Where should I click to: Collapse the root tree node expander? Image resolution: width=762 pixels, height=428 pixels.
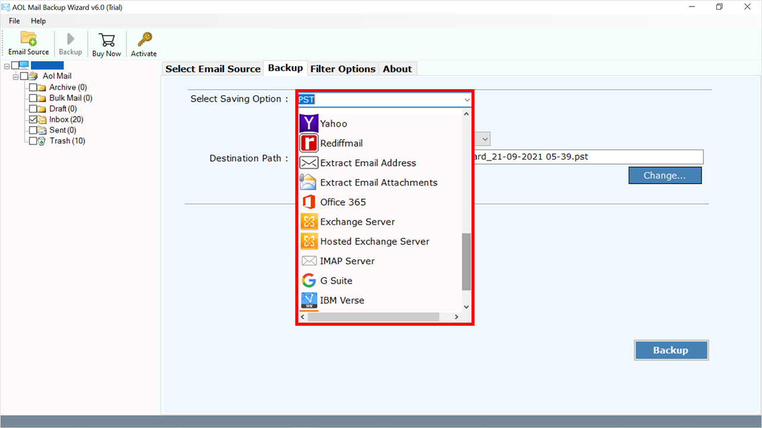[7, 65]
